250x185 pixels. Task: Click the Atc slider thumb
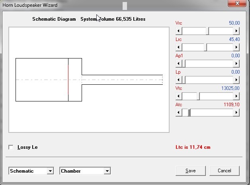coord(189,113)
